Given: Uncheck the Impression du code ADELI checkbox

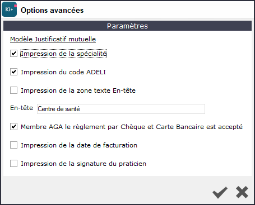Looking at the screenshot, I should coord(13,72).
